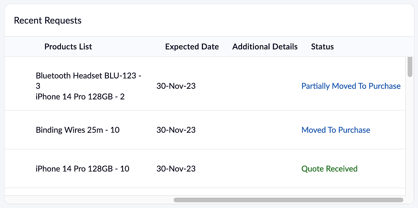The width and height of the screenshot is (418, 208).
Task: Click the Additional Details column header
Action: [265, 47]
